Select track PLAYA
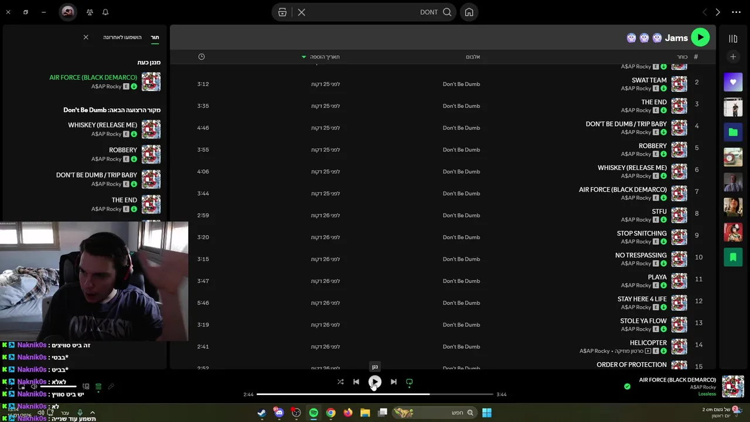The width and height of the screenshot is (750, 422). point(657,277)
